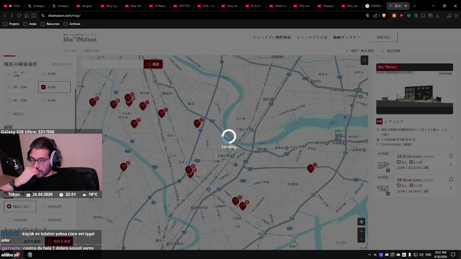The image size is (461, 259).
Task: Open room 305 details chevron
Action: click(451, 188)
